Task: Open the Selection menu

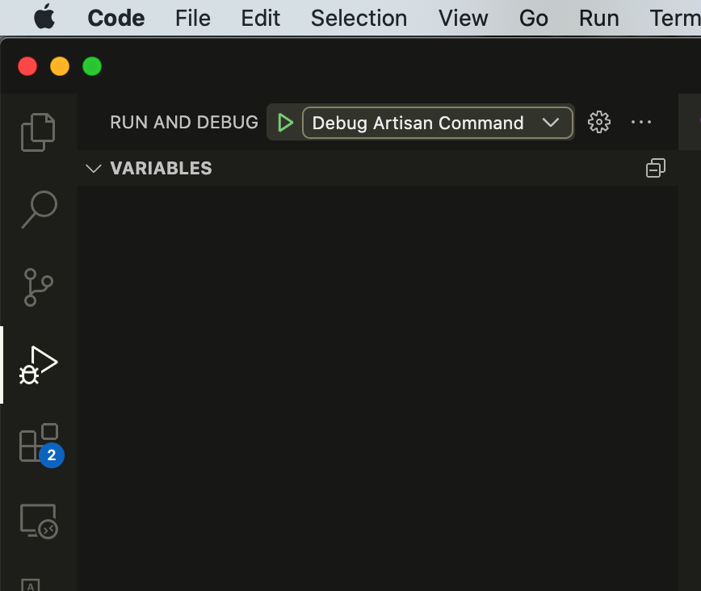Action: point(359,18)
